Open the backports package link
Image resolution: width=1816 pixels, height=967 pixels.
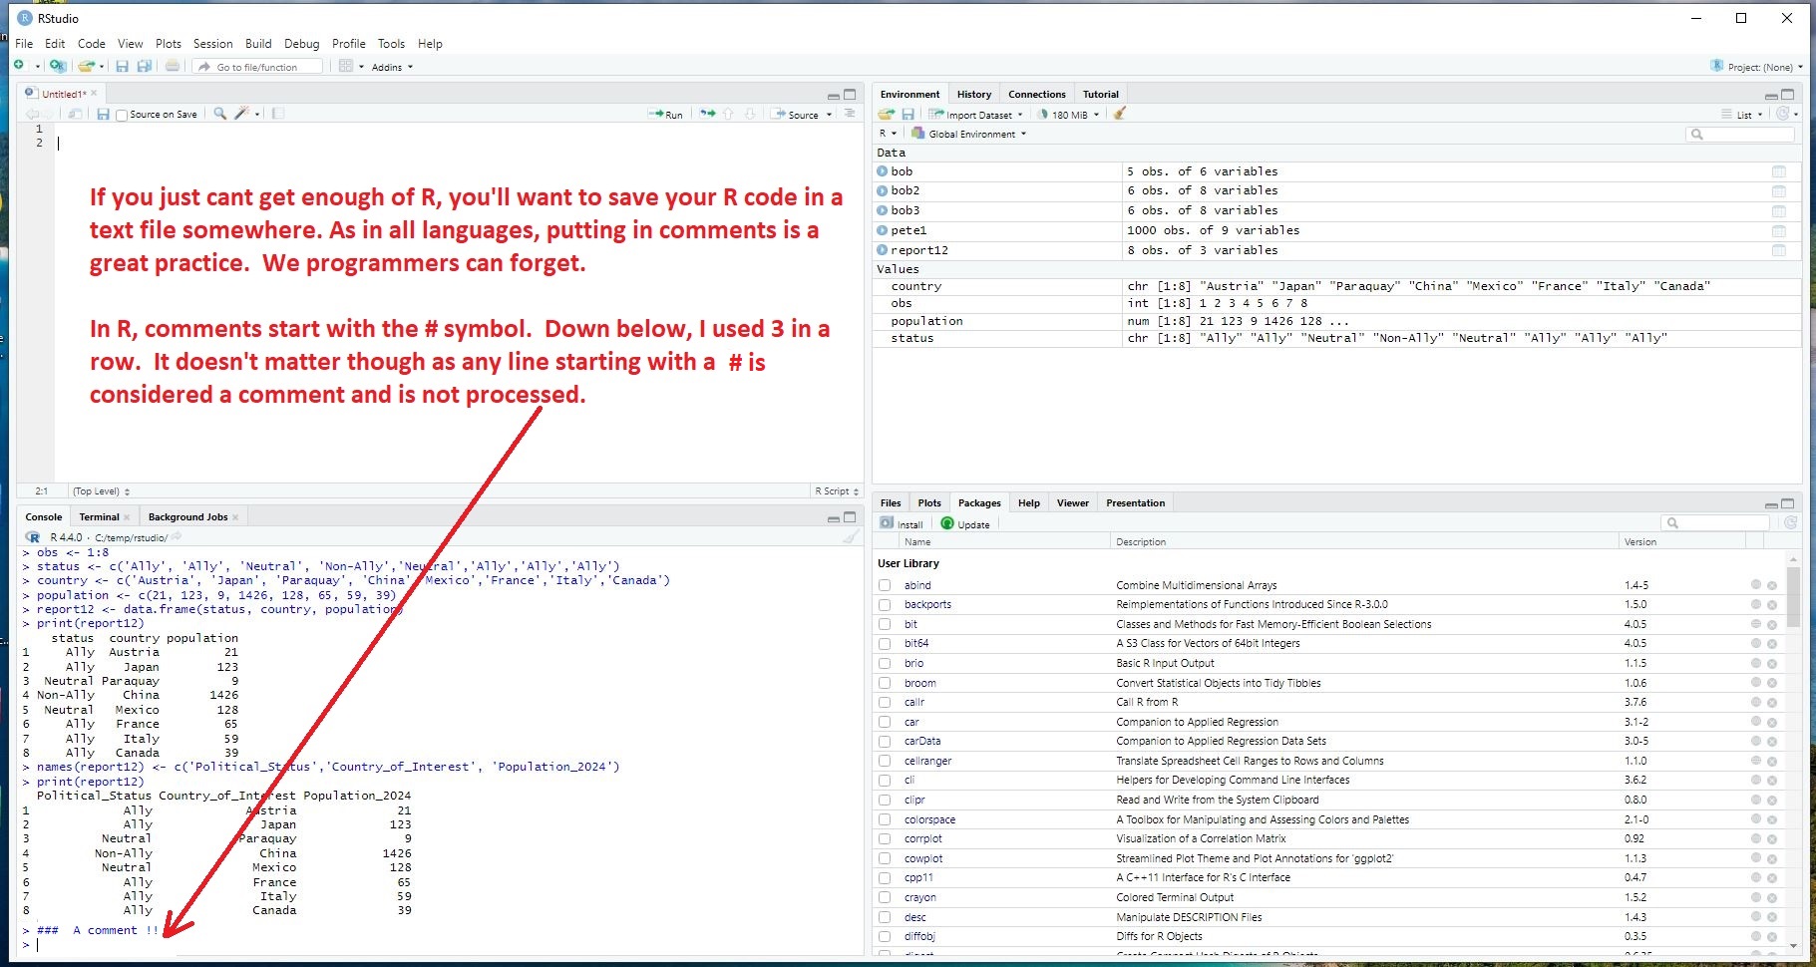pyautogui.click(x=927, y=604)
